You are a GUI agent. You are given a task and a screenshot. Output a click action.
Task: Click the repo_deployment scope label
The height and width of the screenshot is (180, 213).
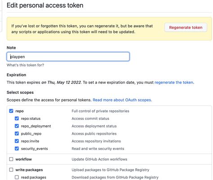coord(36,126)
